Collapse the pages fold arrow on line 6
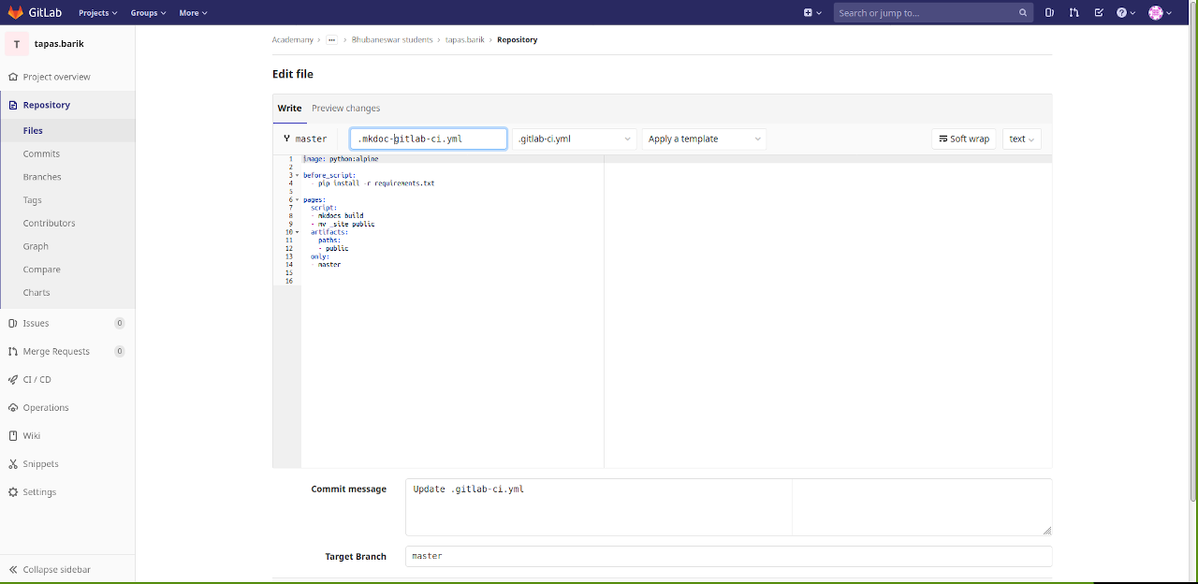The width and height of the screenshot is (1198, 584). point(298,199)
